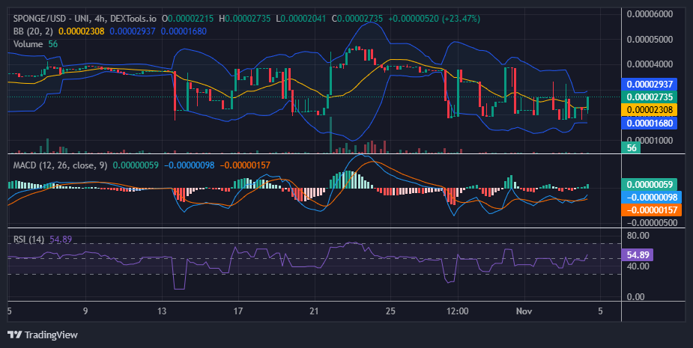Click the blue 0.00002937 upper band price tag
Viewport: 693px width, 348px height.
click(650, 84)
